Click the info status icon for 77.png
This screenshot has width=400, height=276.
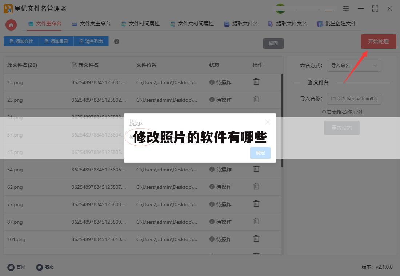212,204
